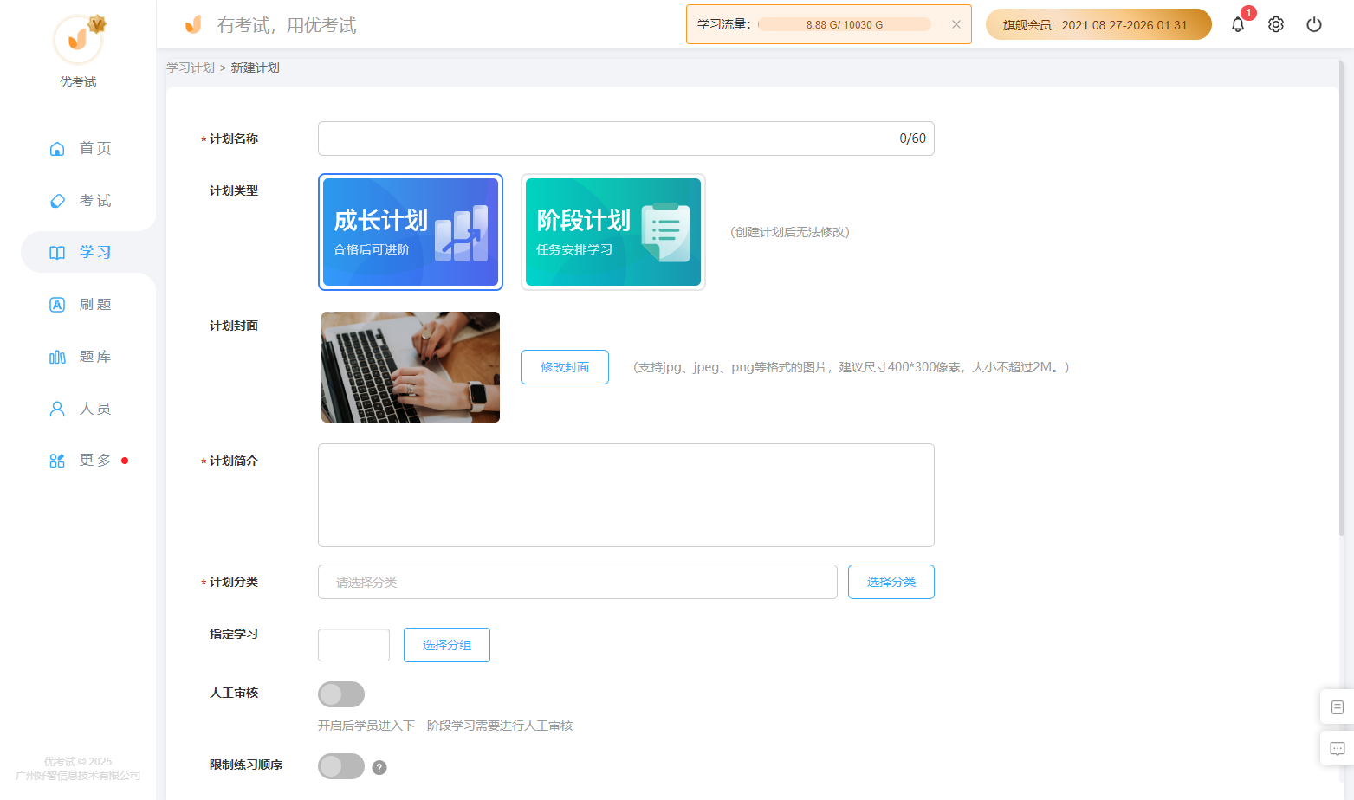Click 旗舰会员 membership badge
Screen dimensions: 1354x800
coord(1098,24)
